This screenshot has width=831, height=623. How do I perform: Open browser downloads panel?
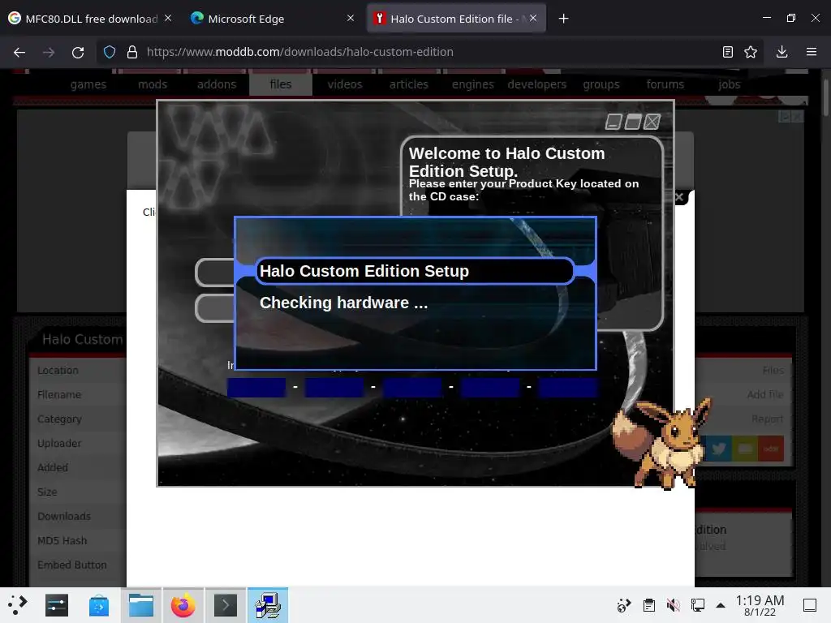(781, 52)
